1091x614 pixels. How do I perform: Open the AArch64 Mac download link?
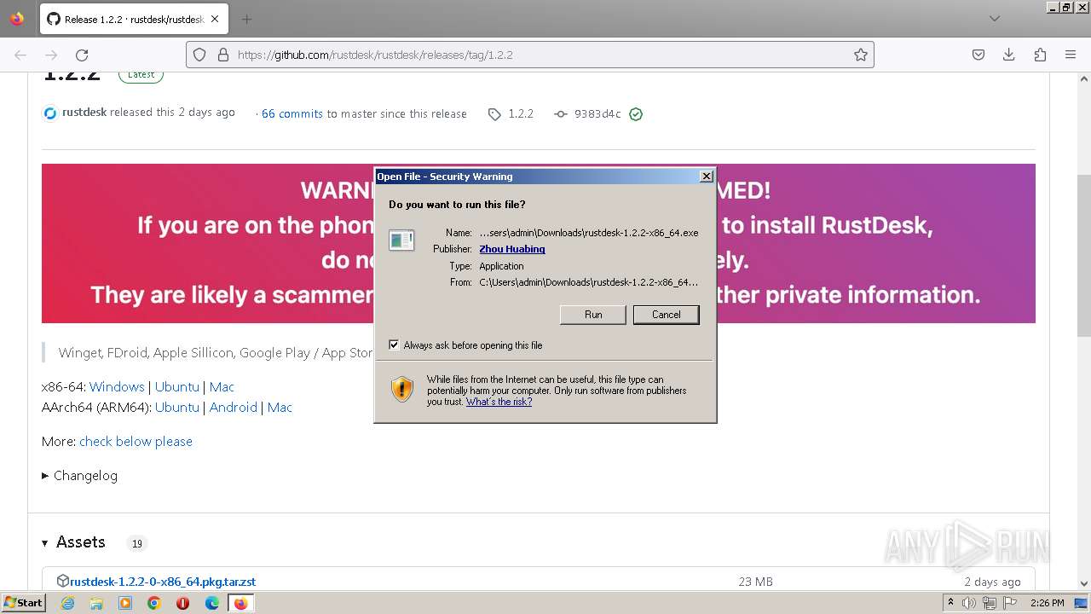pos(280,408)
